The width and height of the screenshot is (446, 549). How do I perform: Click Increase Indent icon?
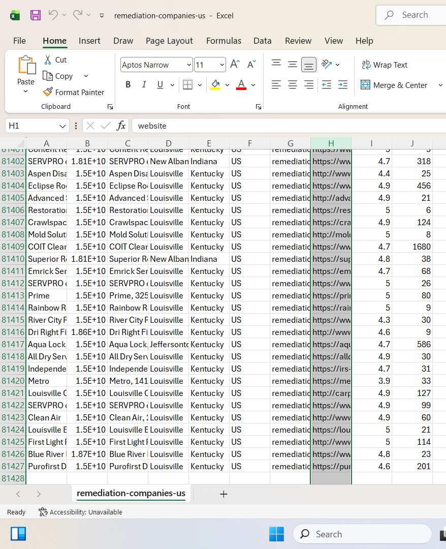tap(343, 84)
